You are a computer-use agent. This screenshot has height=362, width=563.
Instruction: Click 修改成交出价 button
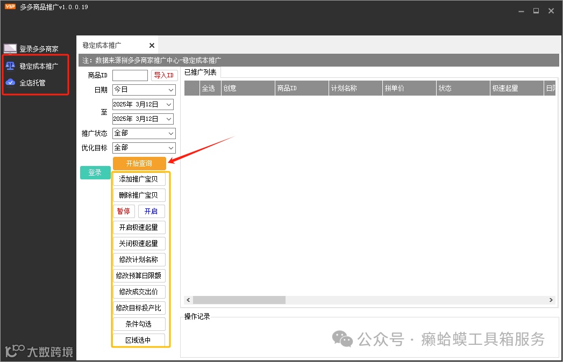point(139,292)
